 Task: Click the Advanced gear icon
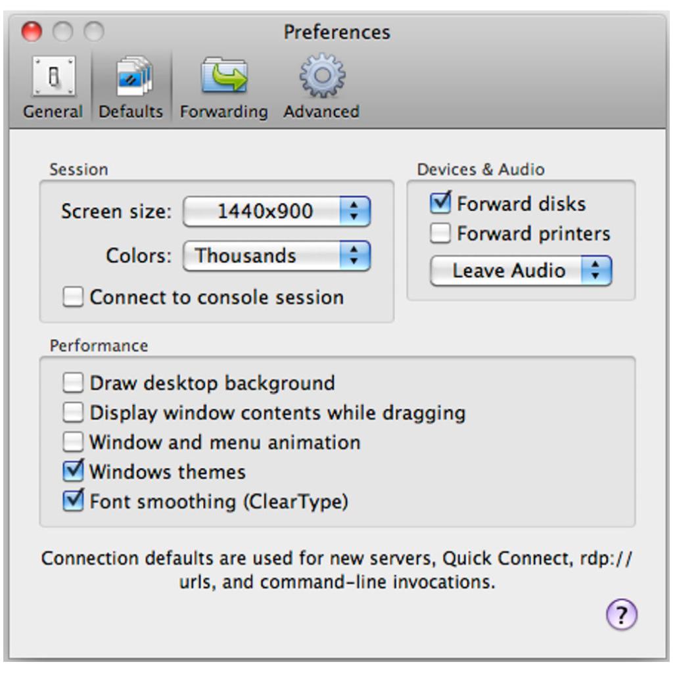[x=321, y=77]
